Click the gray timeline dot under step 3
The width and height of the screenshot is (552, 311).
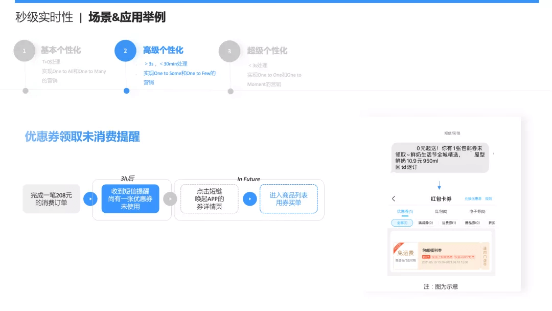coord(229,91)
